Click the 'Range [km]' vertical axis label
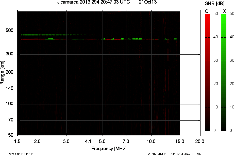Screen dimensions: 234x156 (x=2, y=73)
